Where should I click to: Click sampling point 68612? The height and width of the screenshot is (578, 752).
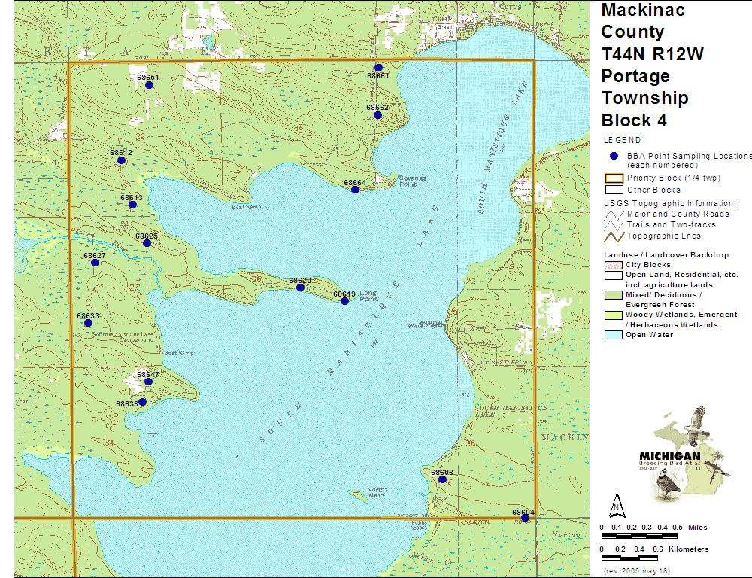(121, 160)
